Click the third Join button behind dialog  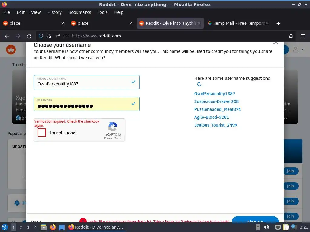(290, 201)
